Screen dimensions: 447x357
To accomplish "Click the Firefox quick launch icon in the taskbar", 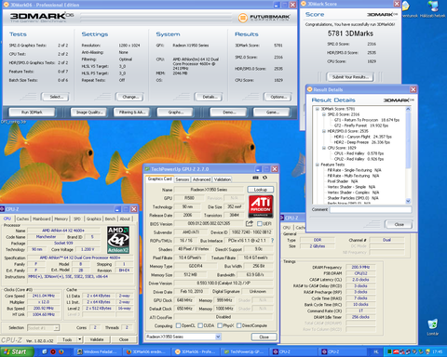I will [x=61, y=351].
